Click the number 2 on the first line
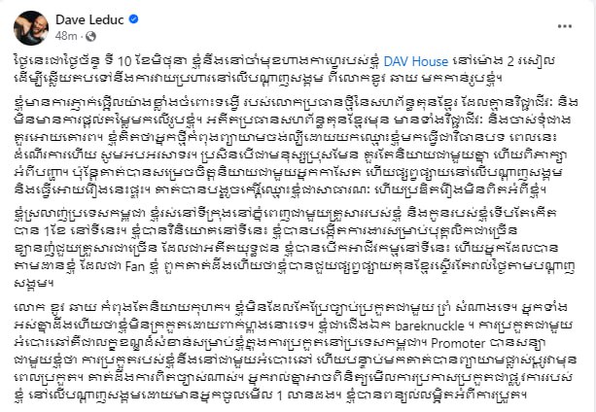This screenshot has height=412, width=596. (x=510, y=61)
